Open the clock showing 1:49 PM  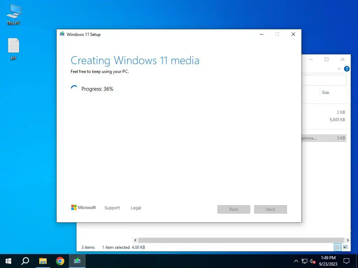[x=328, y=261]
